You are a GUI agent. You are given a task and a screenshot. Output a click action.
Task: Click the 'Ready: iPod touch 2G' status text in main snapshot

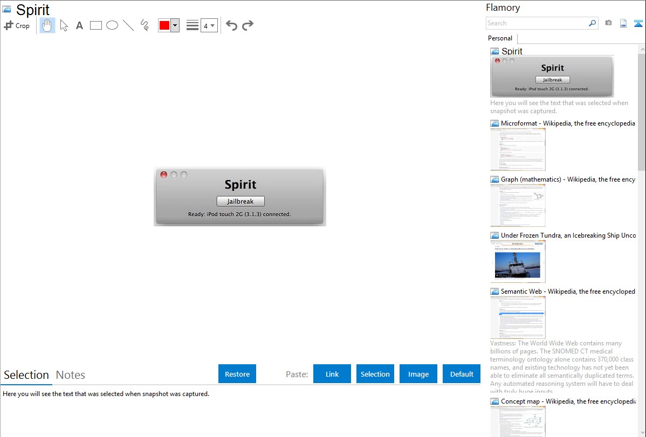pyautogui.click(x=239, y=214)
